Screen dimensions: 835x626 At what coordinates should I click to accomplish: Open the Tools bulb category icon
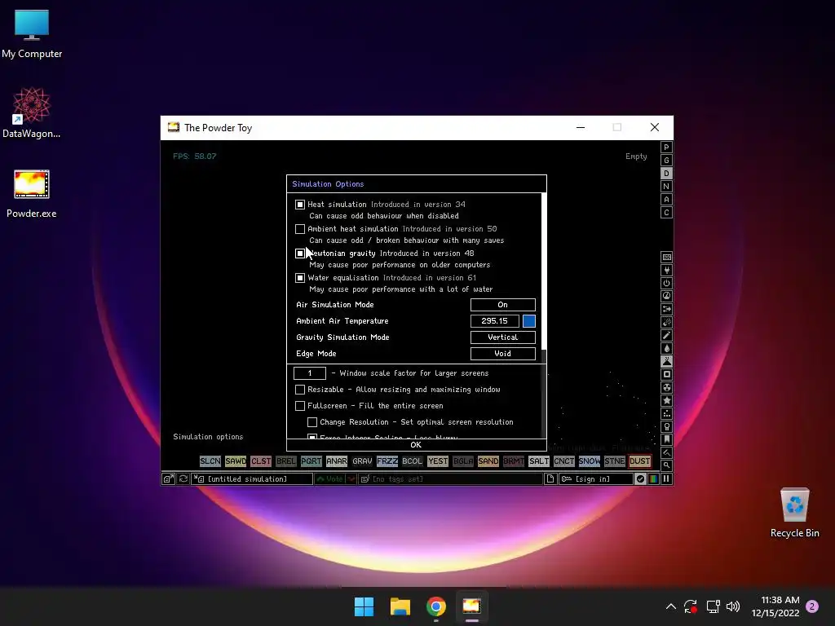pos(666,426)
